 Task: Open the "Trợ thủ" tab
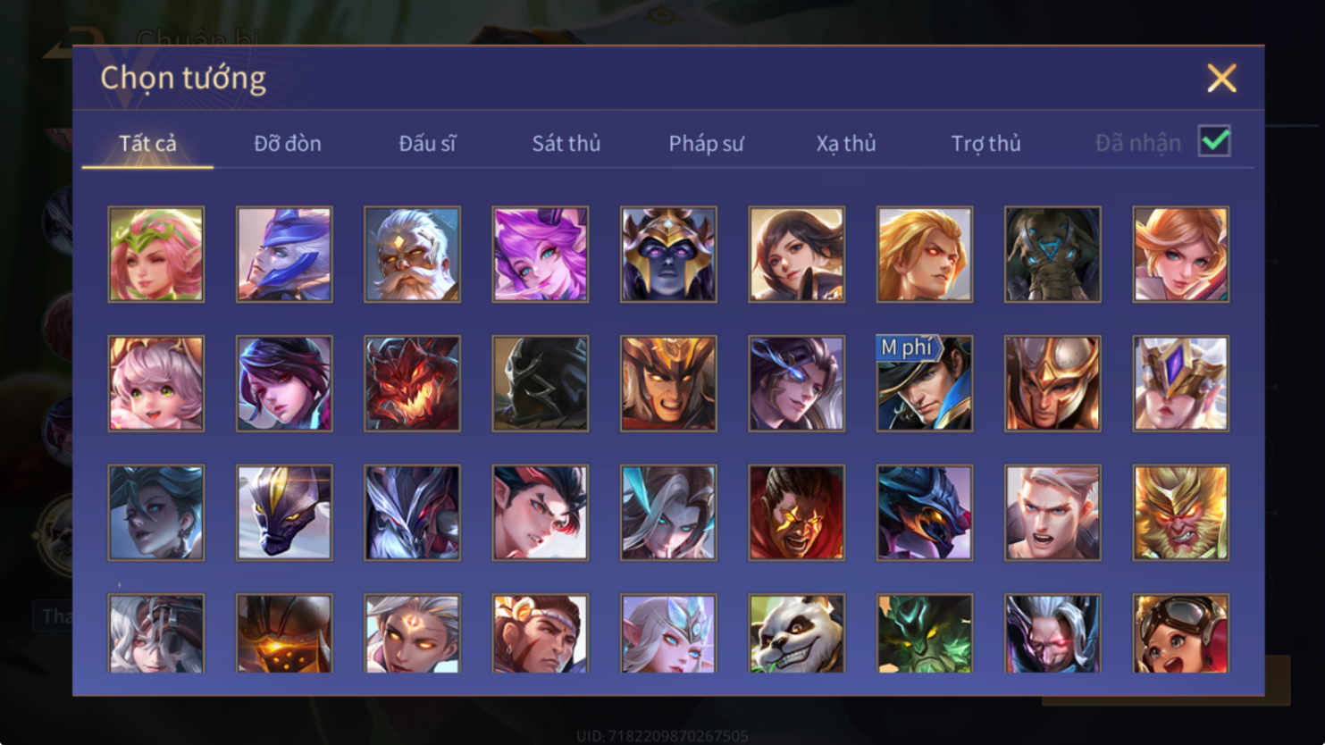[985, 143]
